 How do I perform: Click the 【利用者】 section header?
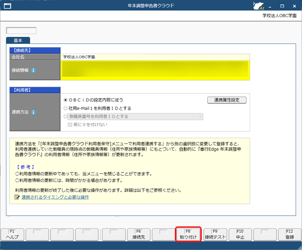[35, 90]
